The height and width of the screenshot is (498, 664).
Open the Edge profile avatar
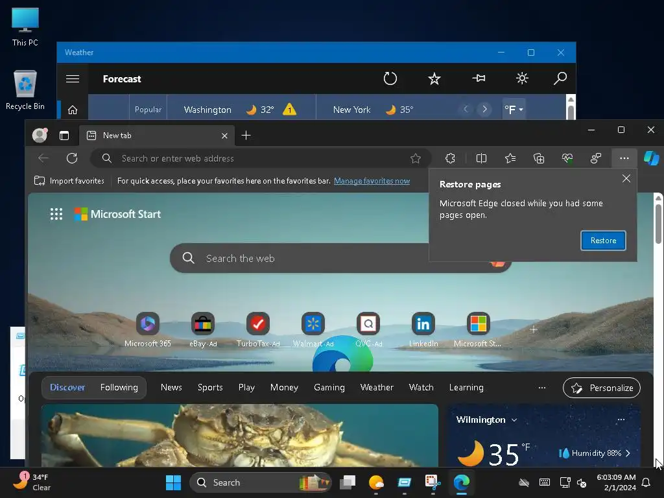click(40, 135)
